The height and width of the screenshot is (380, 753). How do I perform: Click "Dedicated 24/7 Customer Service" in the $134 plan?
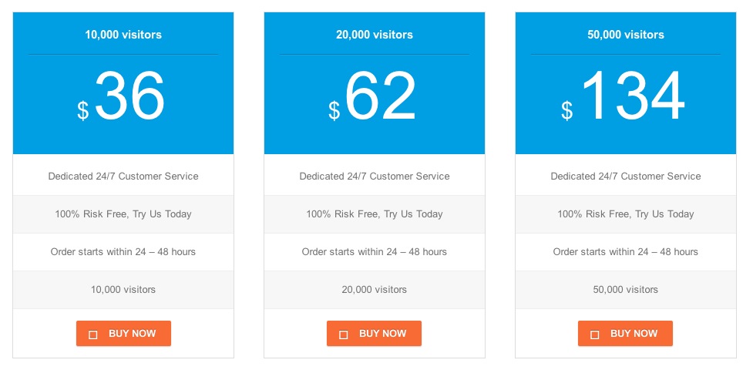[626, 177]
